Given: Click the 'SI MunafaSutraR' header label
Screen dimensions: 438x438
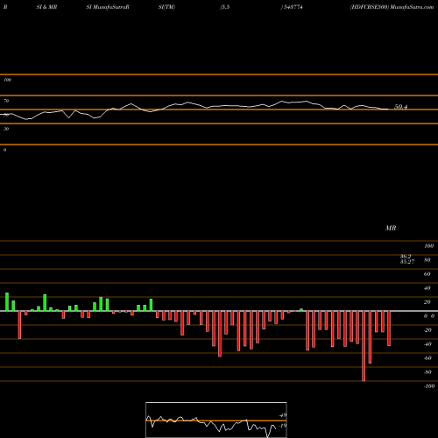Looking at the screenshot, I should click(108, 7).
